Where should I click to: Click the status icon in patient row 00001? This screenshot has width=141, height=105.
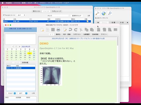coord(88,21)
